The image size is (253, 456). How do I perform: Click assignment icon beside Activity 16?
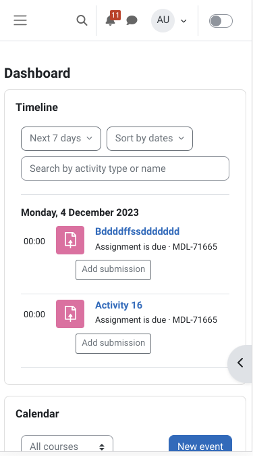pos(70,314)
